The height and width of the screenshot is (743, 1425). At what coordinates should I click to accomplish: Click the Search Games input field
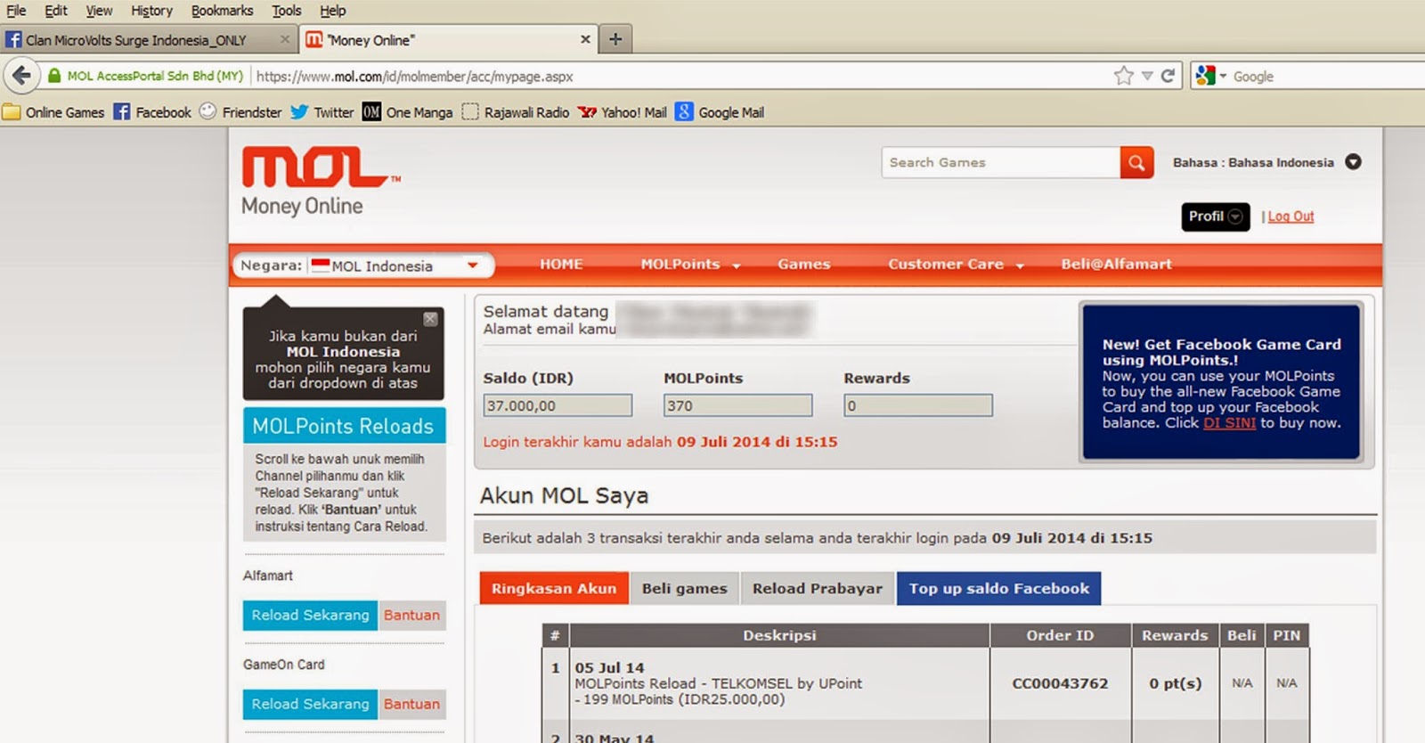click(1001, 162)
